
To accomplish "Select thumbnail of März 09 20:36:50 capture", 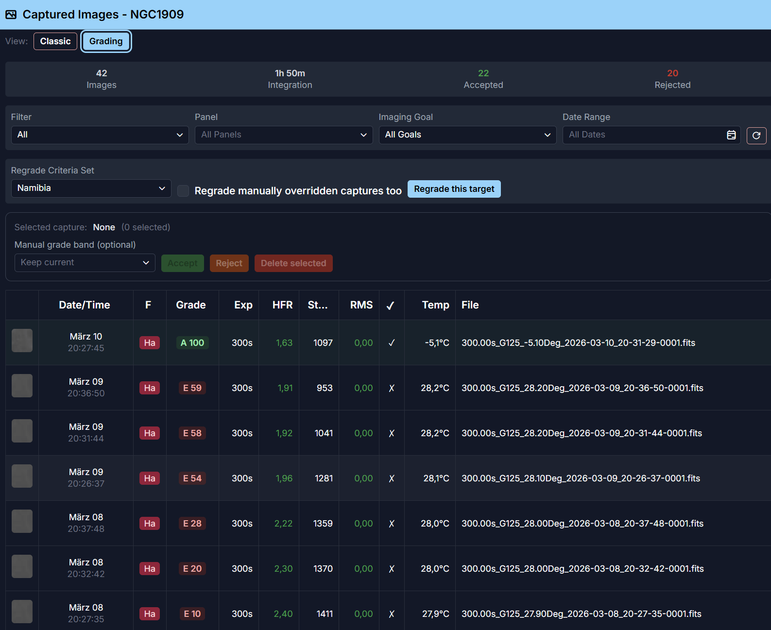I will pyautogui.click(x=22, y=386).
